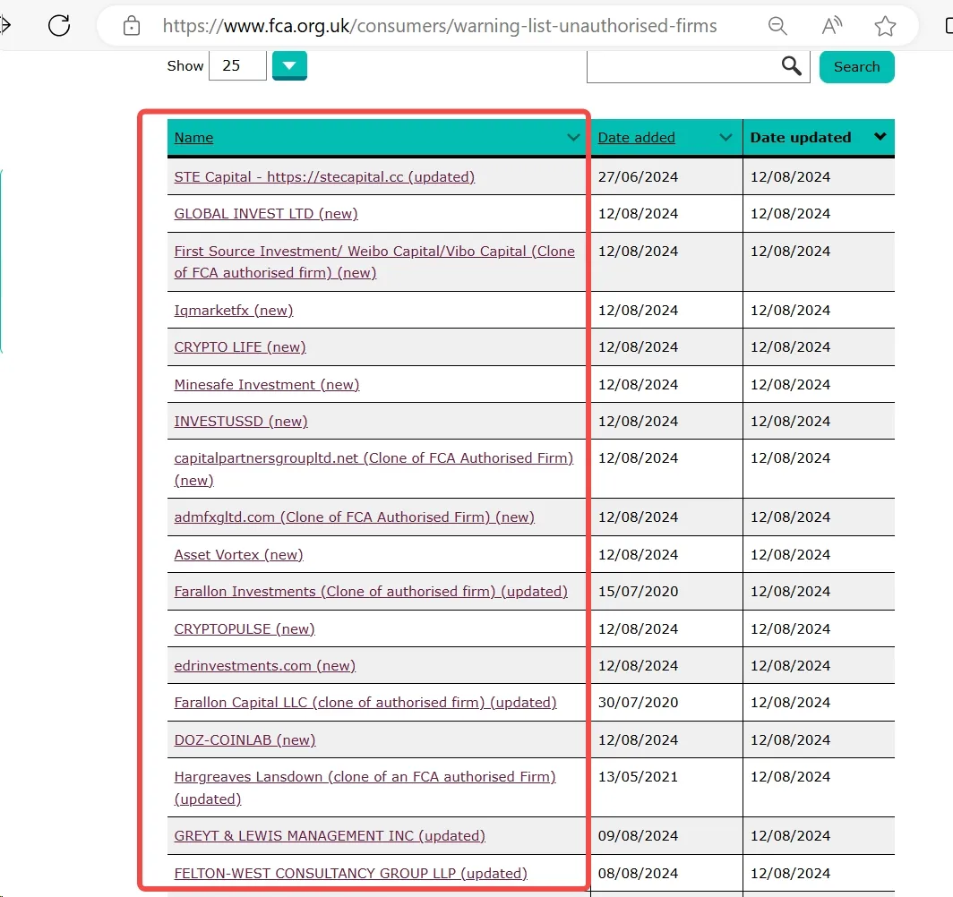This screenshot has width=953, height=897.
Task: Open FELTON-WEST CONSULTANCY GROUP LLP link
Action: pyautogui.click(x=351, y=874)
